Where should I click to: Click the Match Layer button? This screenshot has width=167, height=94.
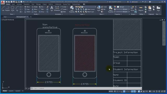click(x=90, y=12)
